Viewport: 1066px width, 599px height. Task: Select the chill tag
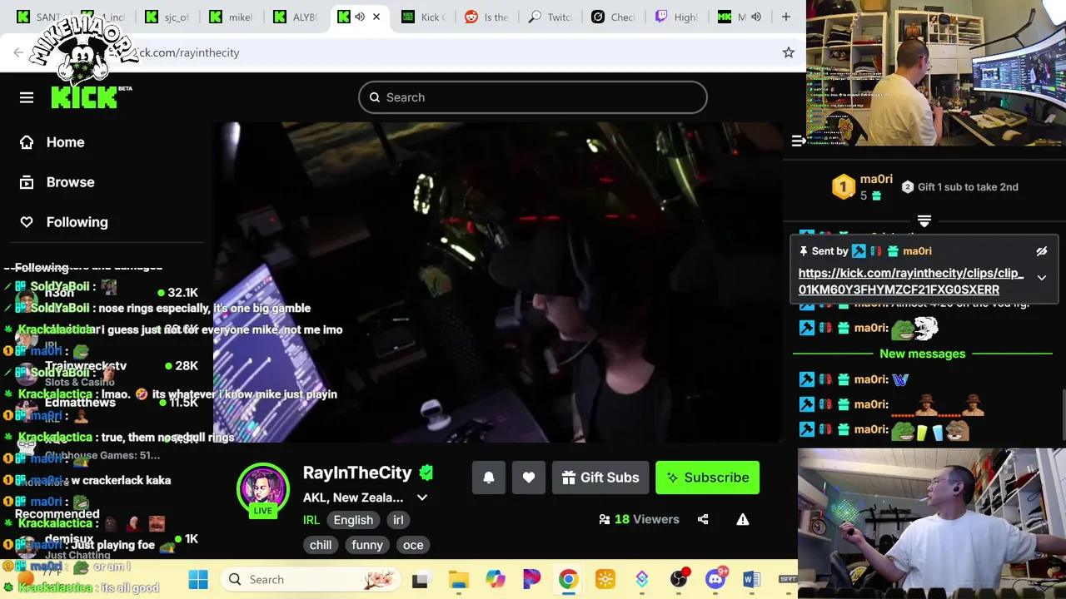pos(321,545)
